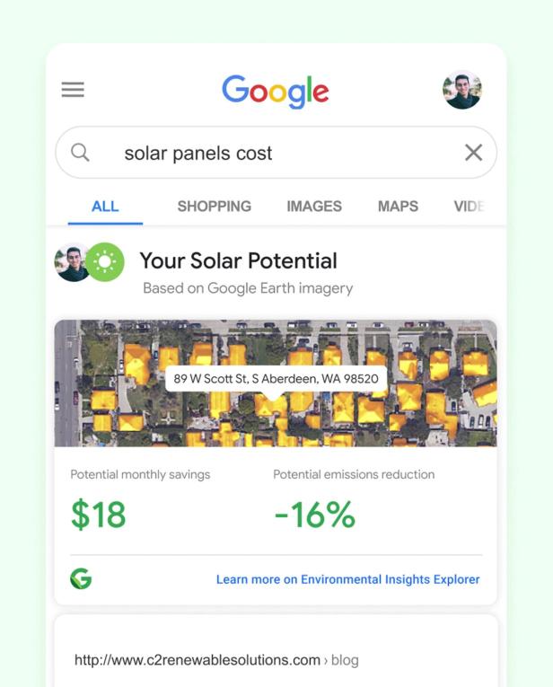Click the $18 potential monthly savings value
The width and height of the screenshot is (553, 687).
(99, 515)
